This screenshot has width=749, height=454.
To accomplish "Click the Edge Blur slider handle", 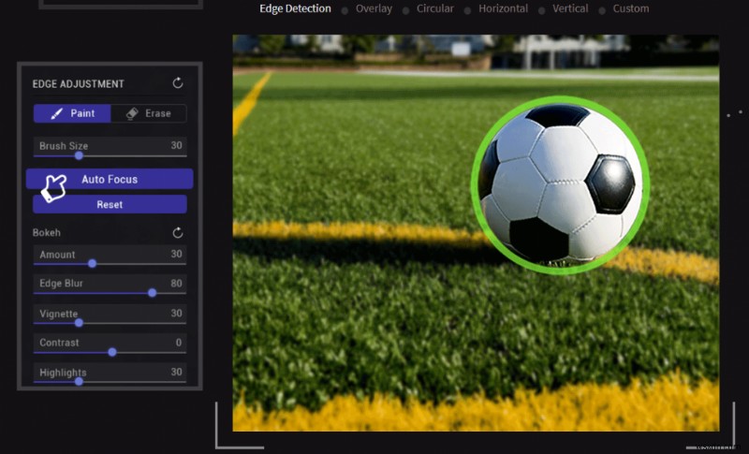I will [152, 293].
